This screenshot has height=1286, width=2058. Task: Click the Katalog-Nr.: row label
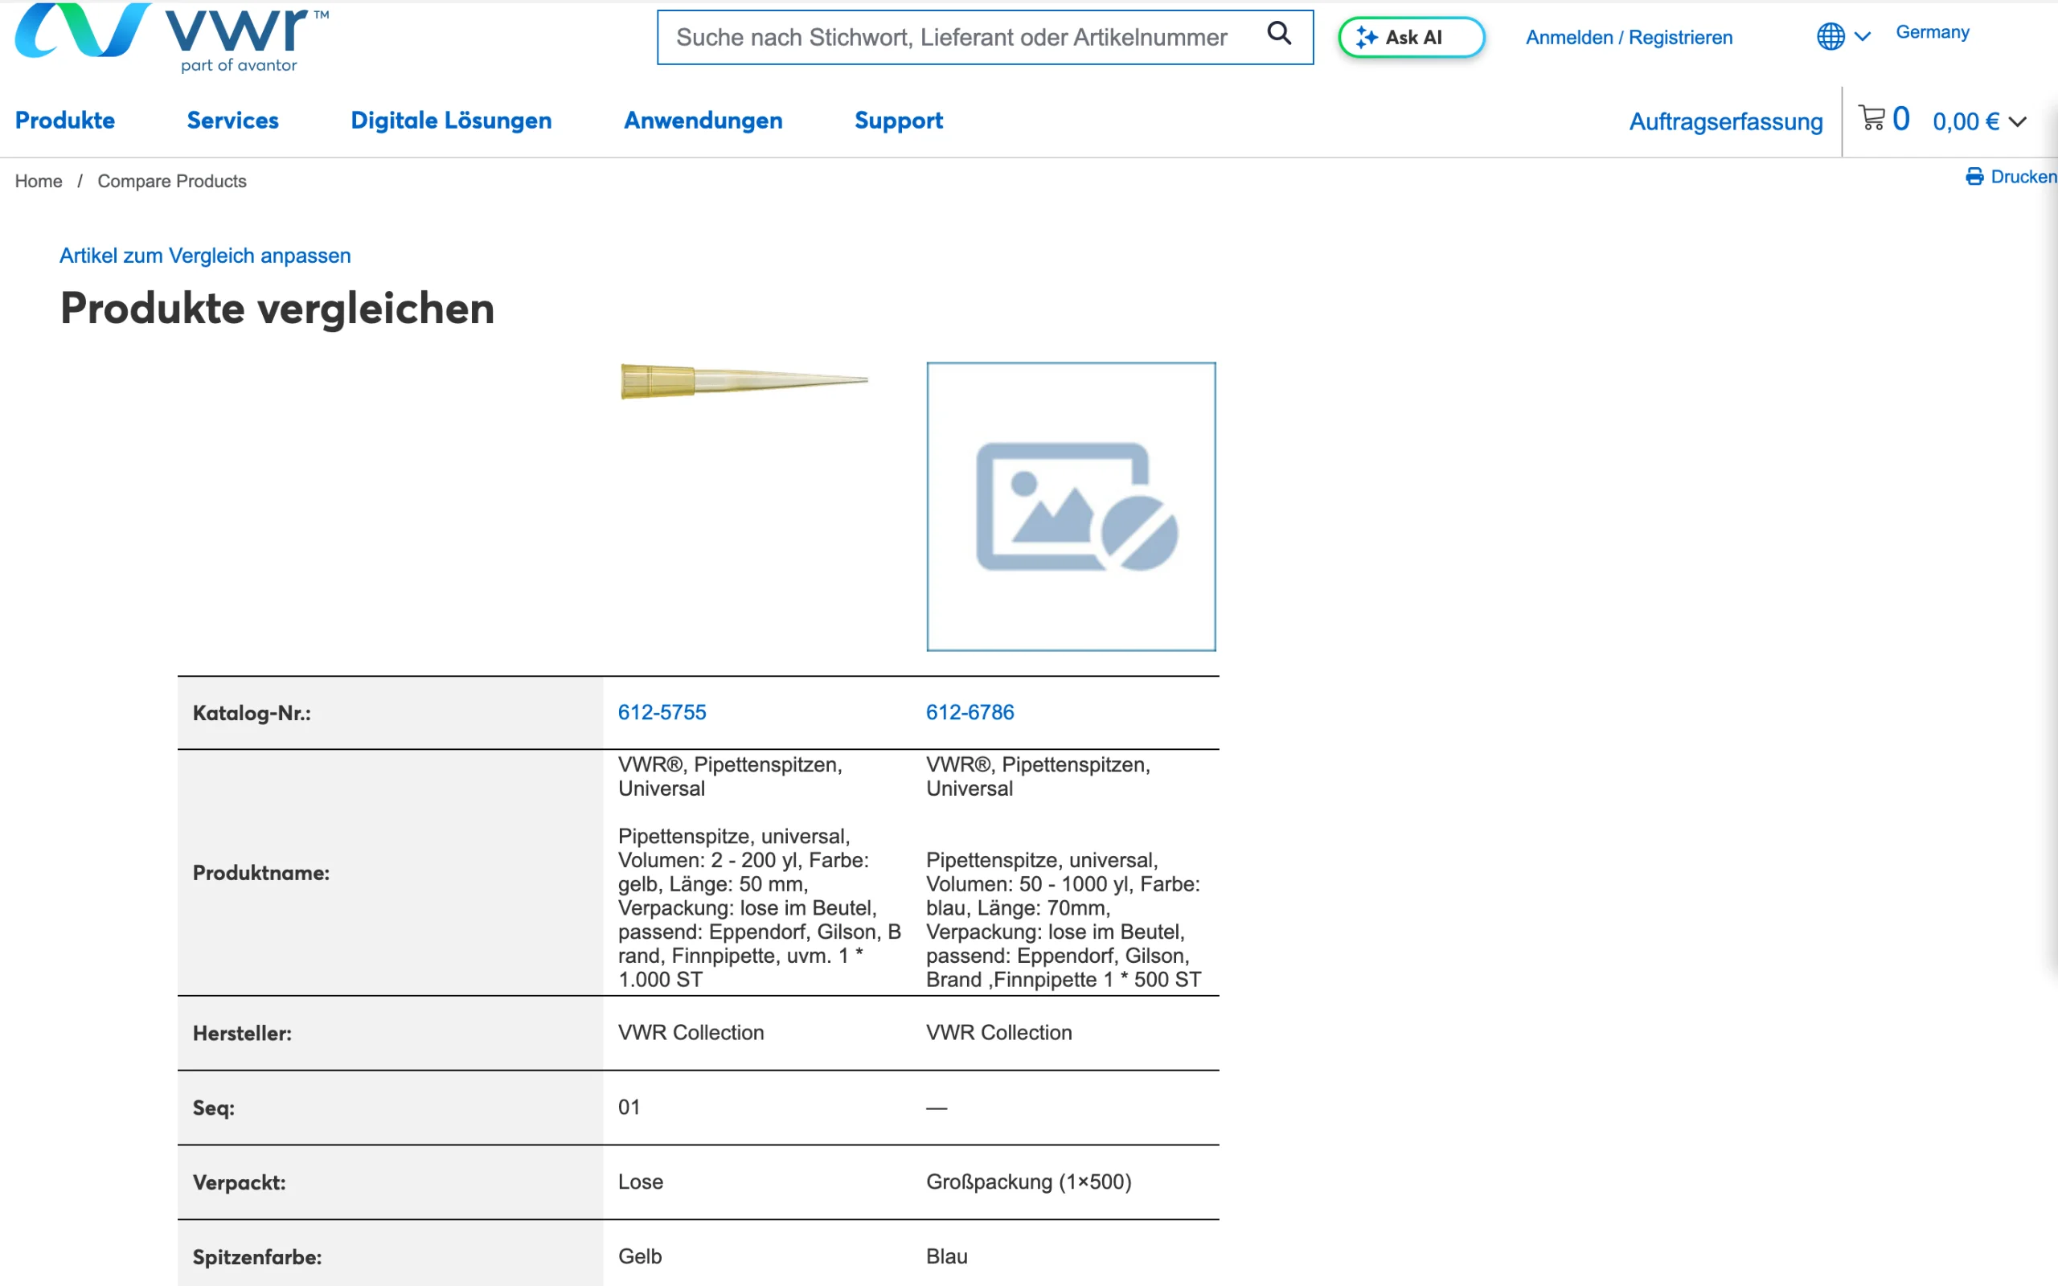pyautogui.click(x=252, y=714)
